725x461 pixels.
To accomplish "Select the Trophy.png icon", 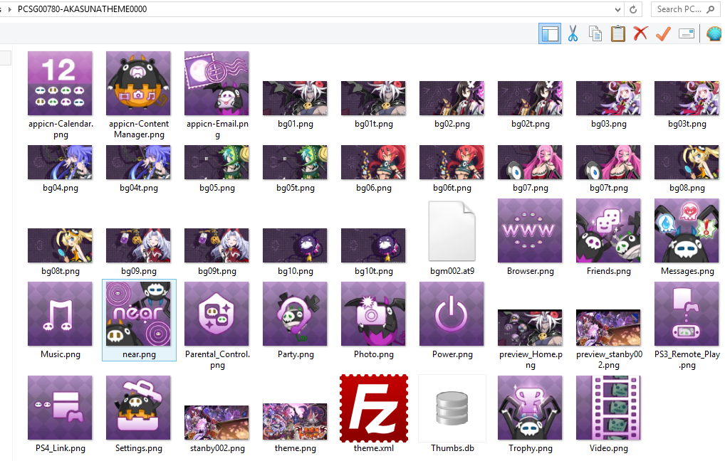I will tap(530, 408).
